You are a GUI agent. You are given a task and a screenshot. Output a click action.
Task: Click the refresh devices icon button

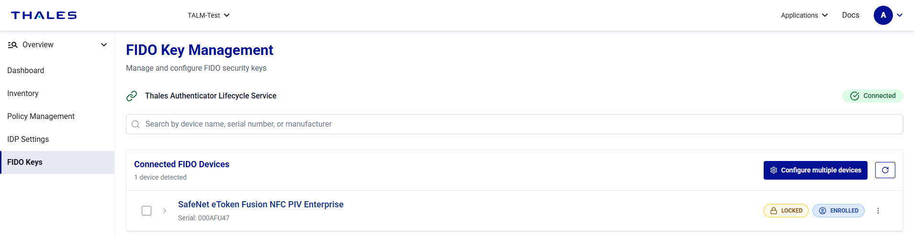(x=885, y=170)
